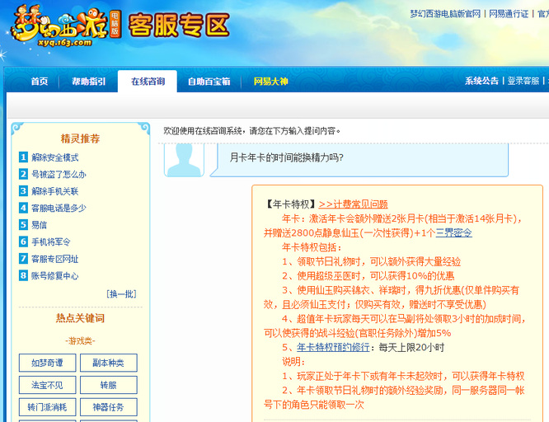This screenshot has width=549, height=422.
Task: Click the 月卡年卡的时间能换精力吗? message
Action: click(286, 157)
